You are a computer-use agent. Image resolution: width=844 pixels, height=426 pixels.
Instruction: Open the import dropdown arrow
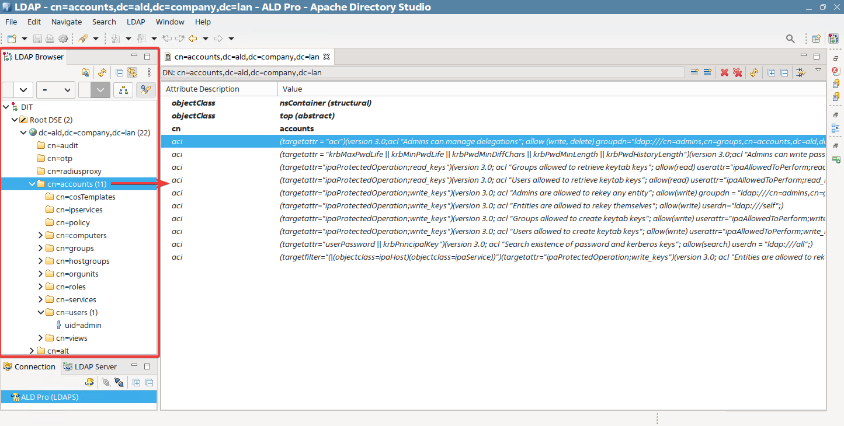[128, 39]
